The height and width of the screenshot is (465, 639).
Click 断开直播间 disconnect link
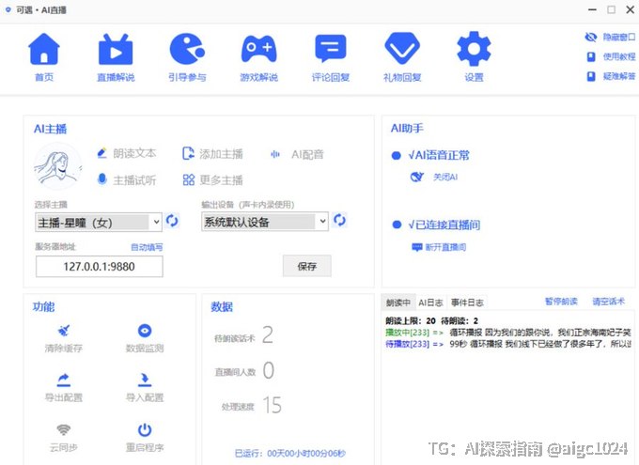(x=439, y=247)
